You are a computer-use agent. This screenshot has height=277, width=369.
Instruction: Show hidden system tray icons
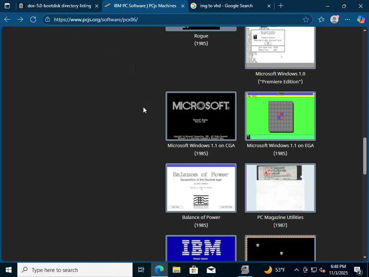pyautogui.click(x=297, y=270)
